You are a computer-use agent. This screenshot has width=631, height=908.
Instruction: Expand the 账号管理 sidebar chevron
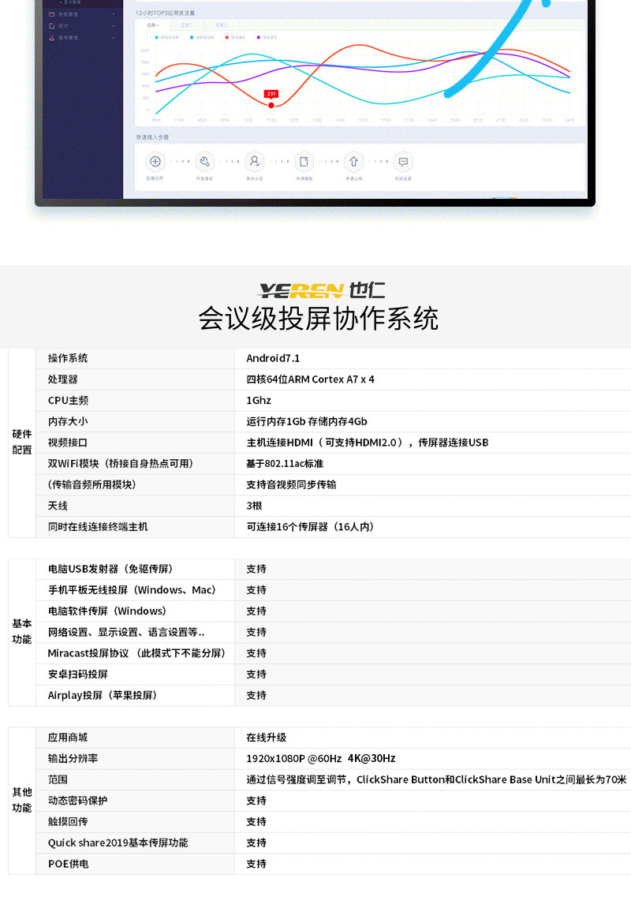pyautogui.click(x=114, y=37)
